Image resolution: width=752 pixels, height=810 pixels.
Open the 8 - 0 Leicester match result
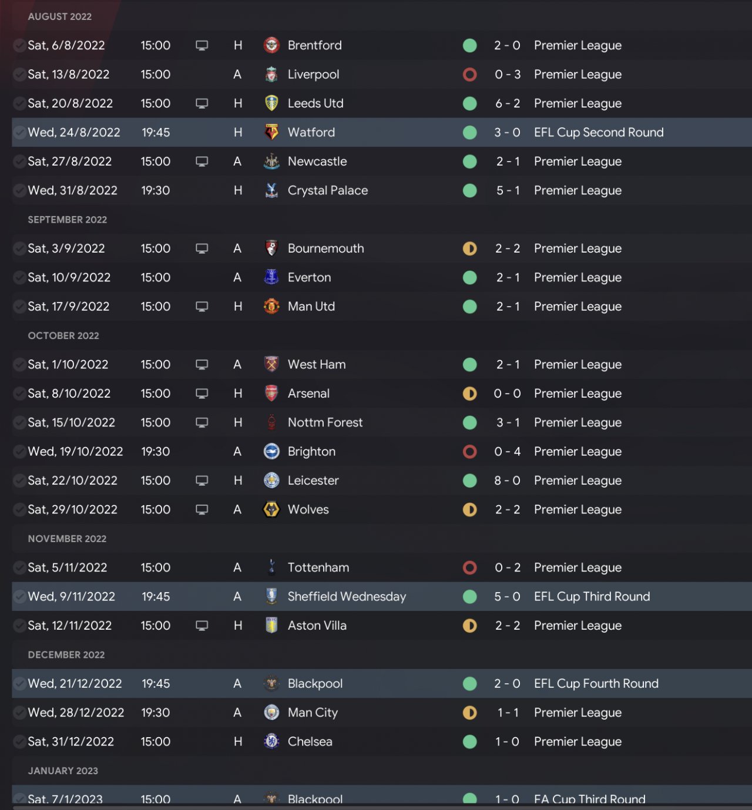pyautogui.click(x=507, y=480)
